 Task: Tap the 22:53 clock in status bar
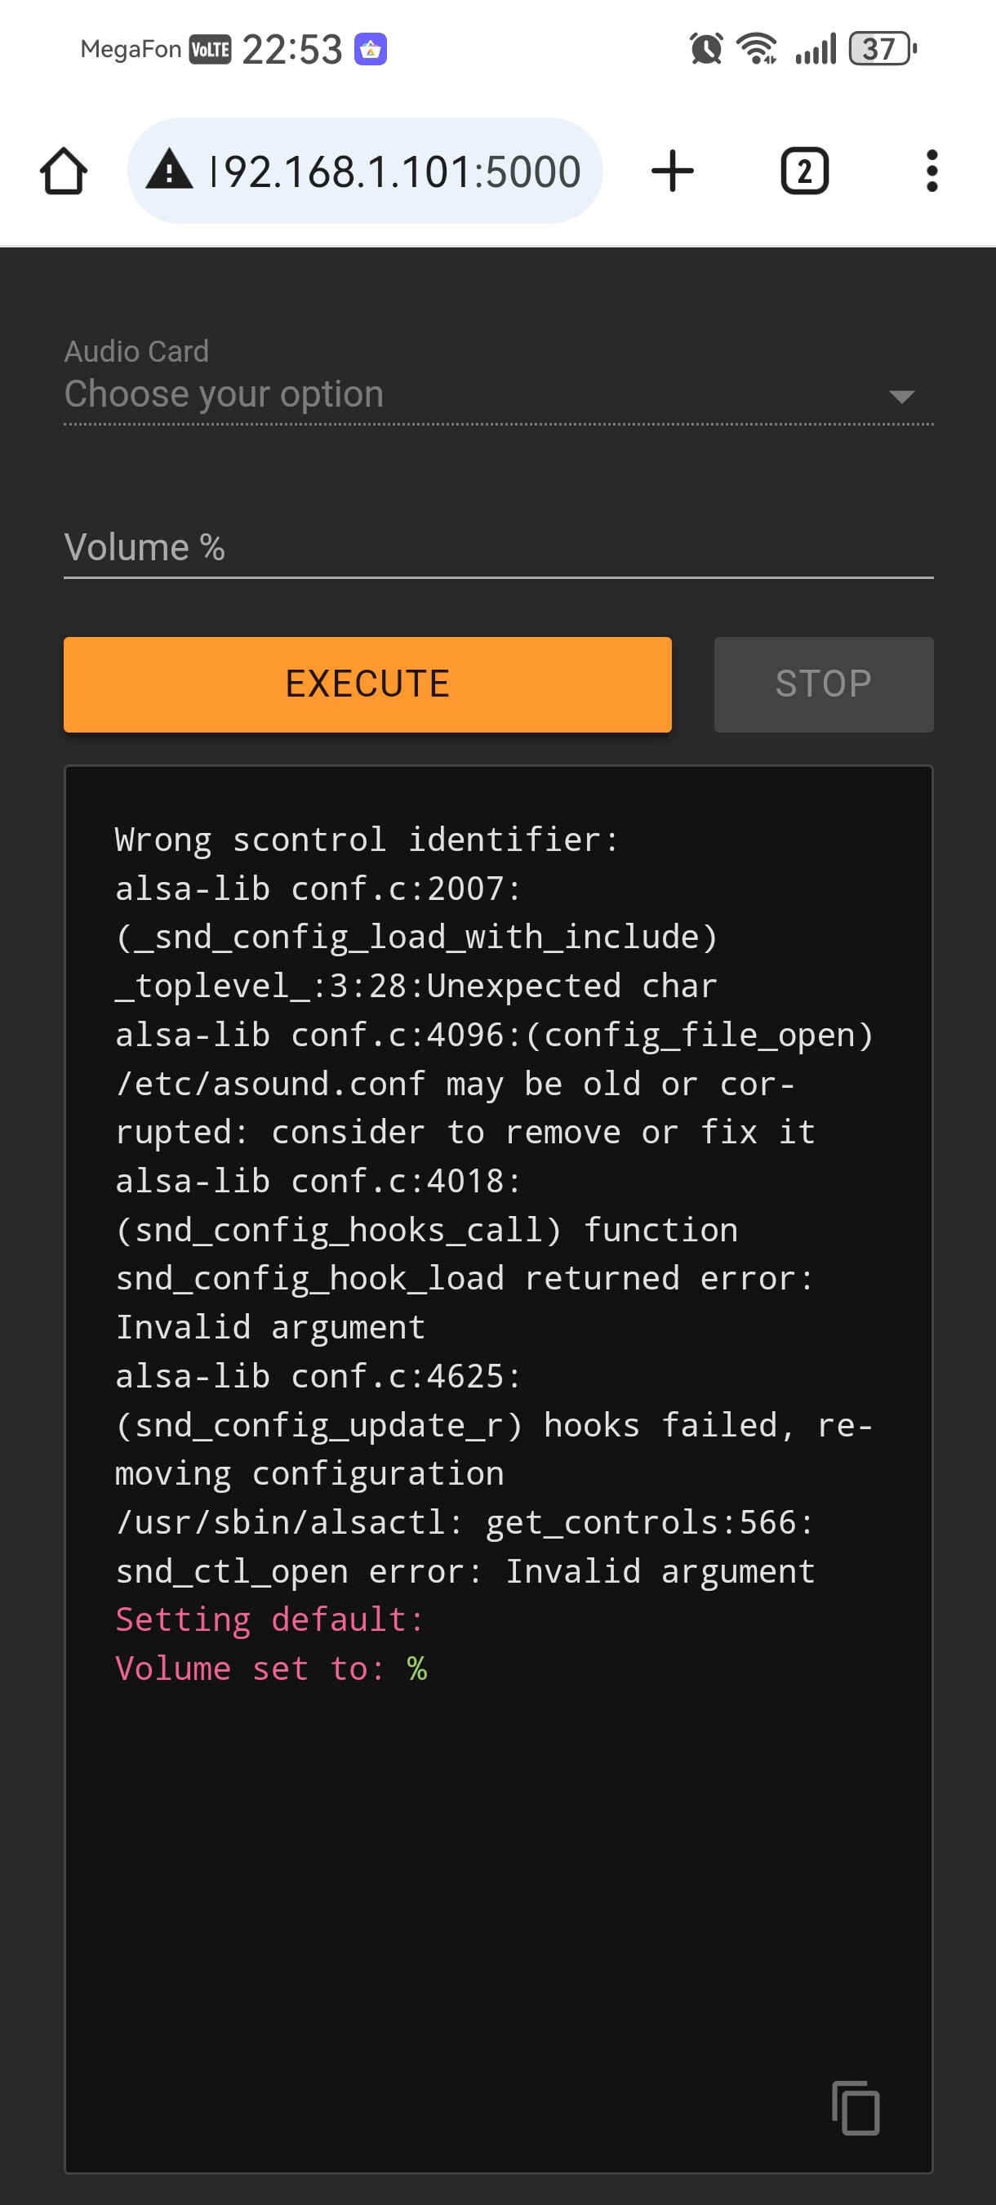click(x=291, y=50)
